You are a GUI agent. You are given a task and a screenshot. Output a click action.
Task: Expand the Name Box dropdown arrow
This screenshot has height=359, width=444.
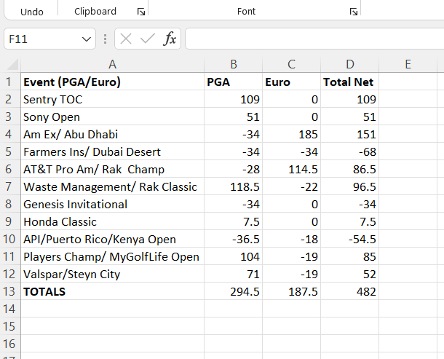pyautogui.click(x=87, y=39)
